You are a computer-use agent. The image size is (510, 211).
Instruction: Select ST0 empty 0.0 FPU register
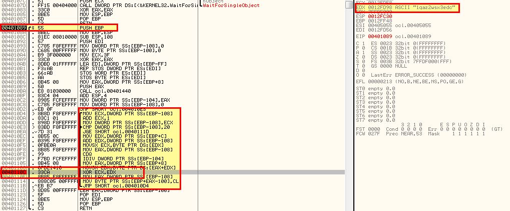coord(375,89)
